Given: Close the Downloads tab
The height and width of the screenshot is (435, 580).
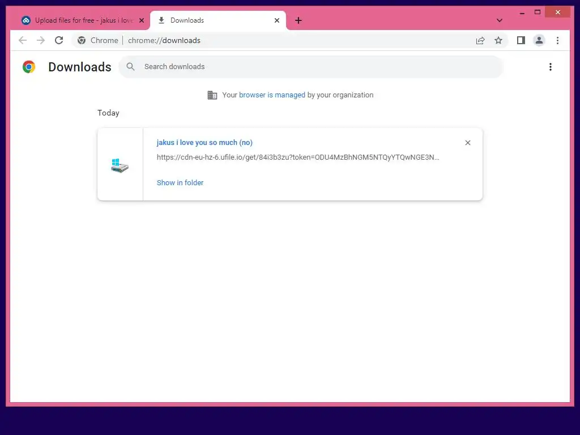Looking at the screenshot, I should coord(276,20).
